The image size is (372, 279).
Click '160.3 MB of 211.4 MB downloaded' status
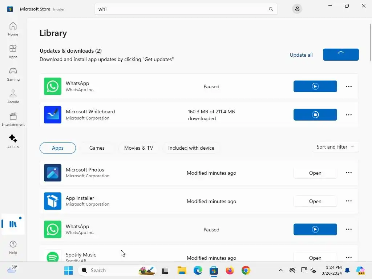tap(211, 115)
